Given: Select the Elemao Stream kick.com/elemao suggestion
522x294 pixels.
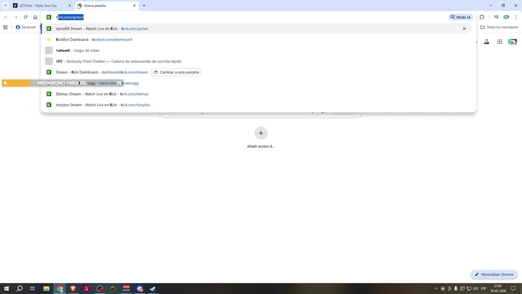Looking at the screenshot, I should coord(257,94).
